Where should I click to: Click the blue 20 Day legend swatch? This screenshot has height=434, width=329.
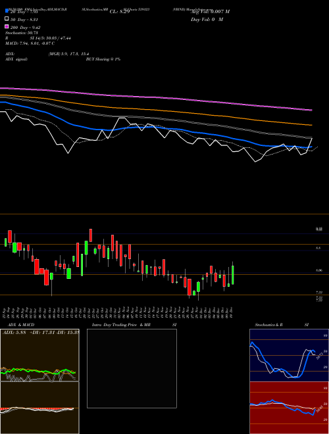pyautogui.click(x=7, y=11)
